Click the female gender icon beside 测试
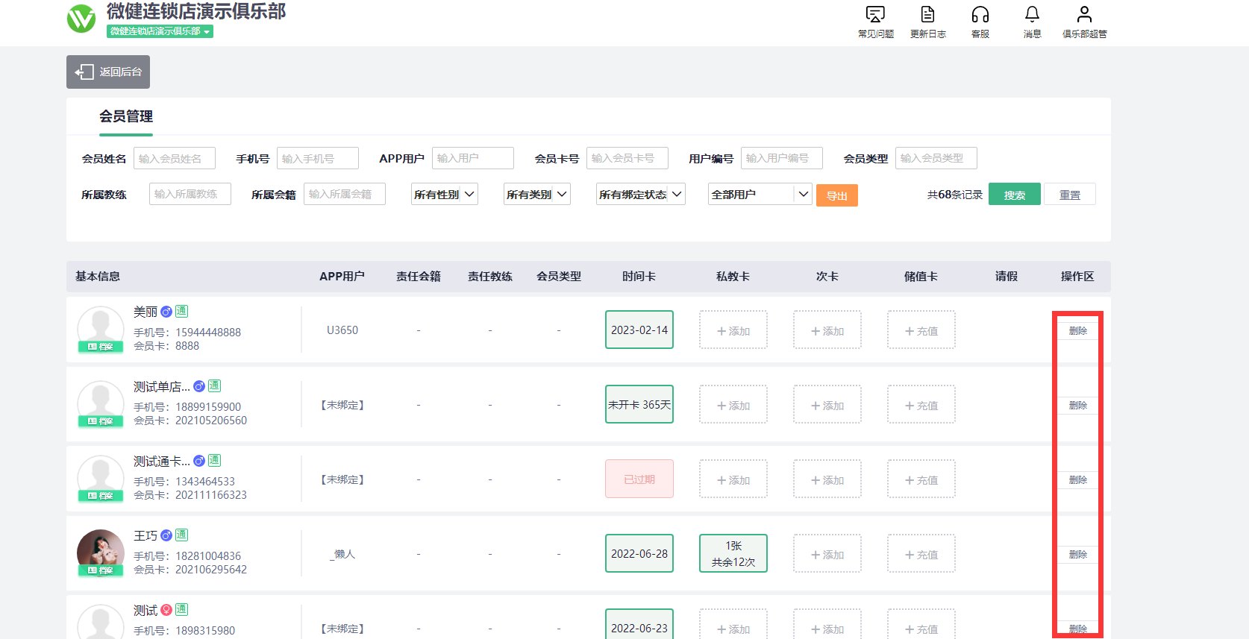The image size is (1249, 639). click(x=166, y=610)
